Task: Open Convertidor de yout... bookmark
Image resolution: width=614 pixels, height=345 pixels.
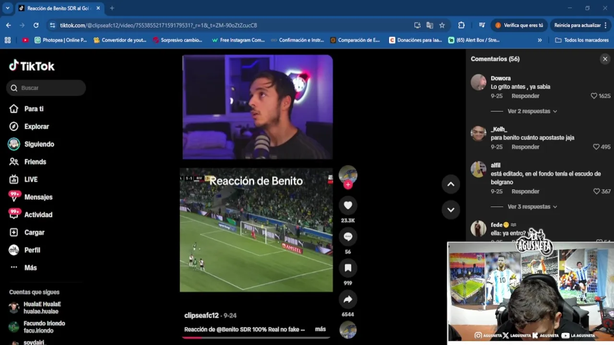Action: [120, 40]
